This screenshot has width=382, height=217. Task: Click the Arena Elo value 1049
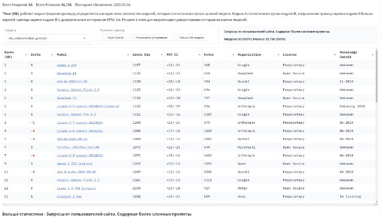(x=137, y=172)
